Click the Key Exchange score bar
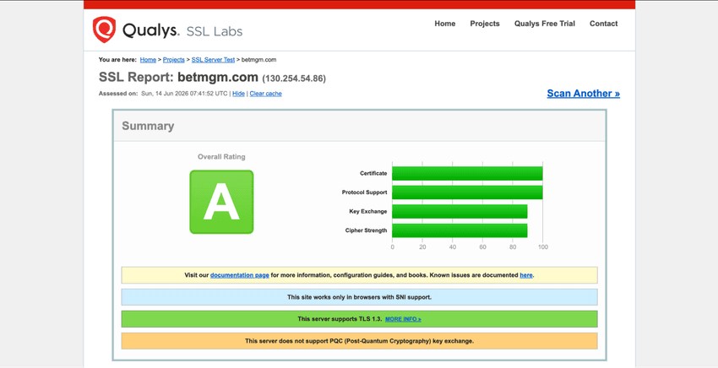Image resolution: width=718 pixels, height=368 pixels. click(460, 212)
